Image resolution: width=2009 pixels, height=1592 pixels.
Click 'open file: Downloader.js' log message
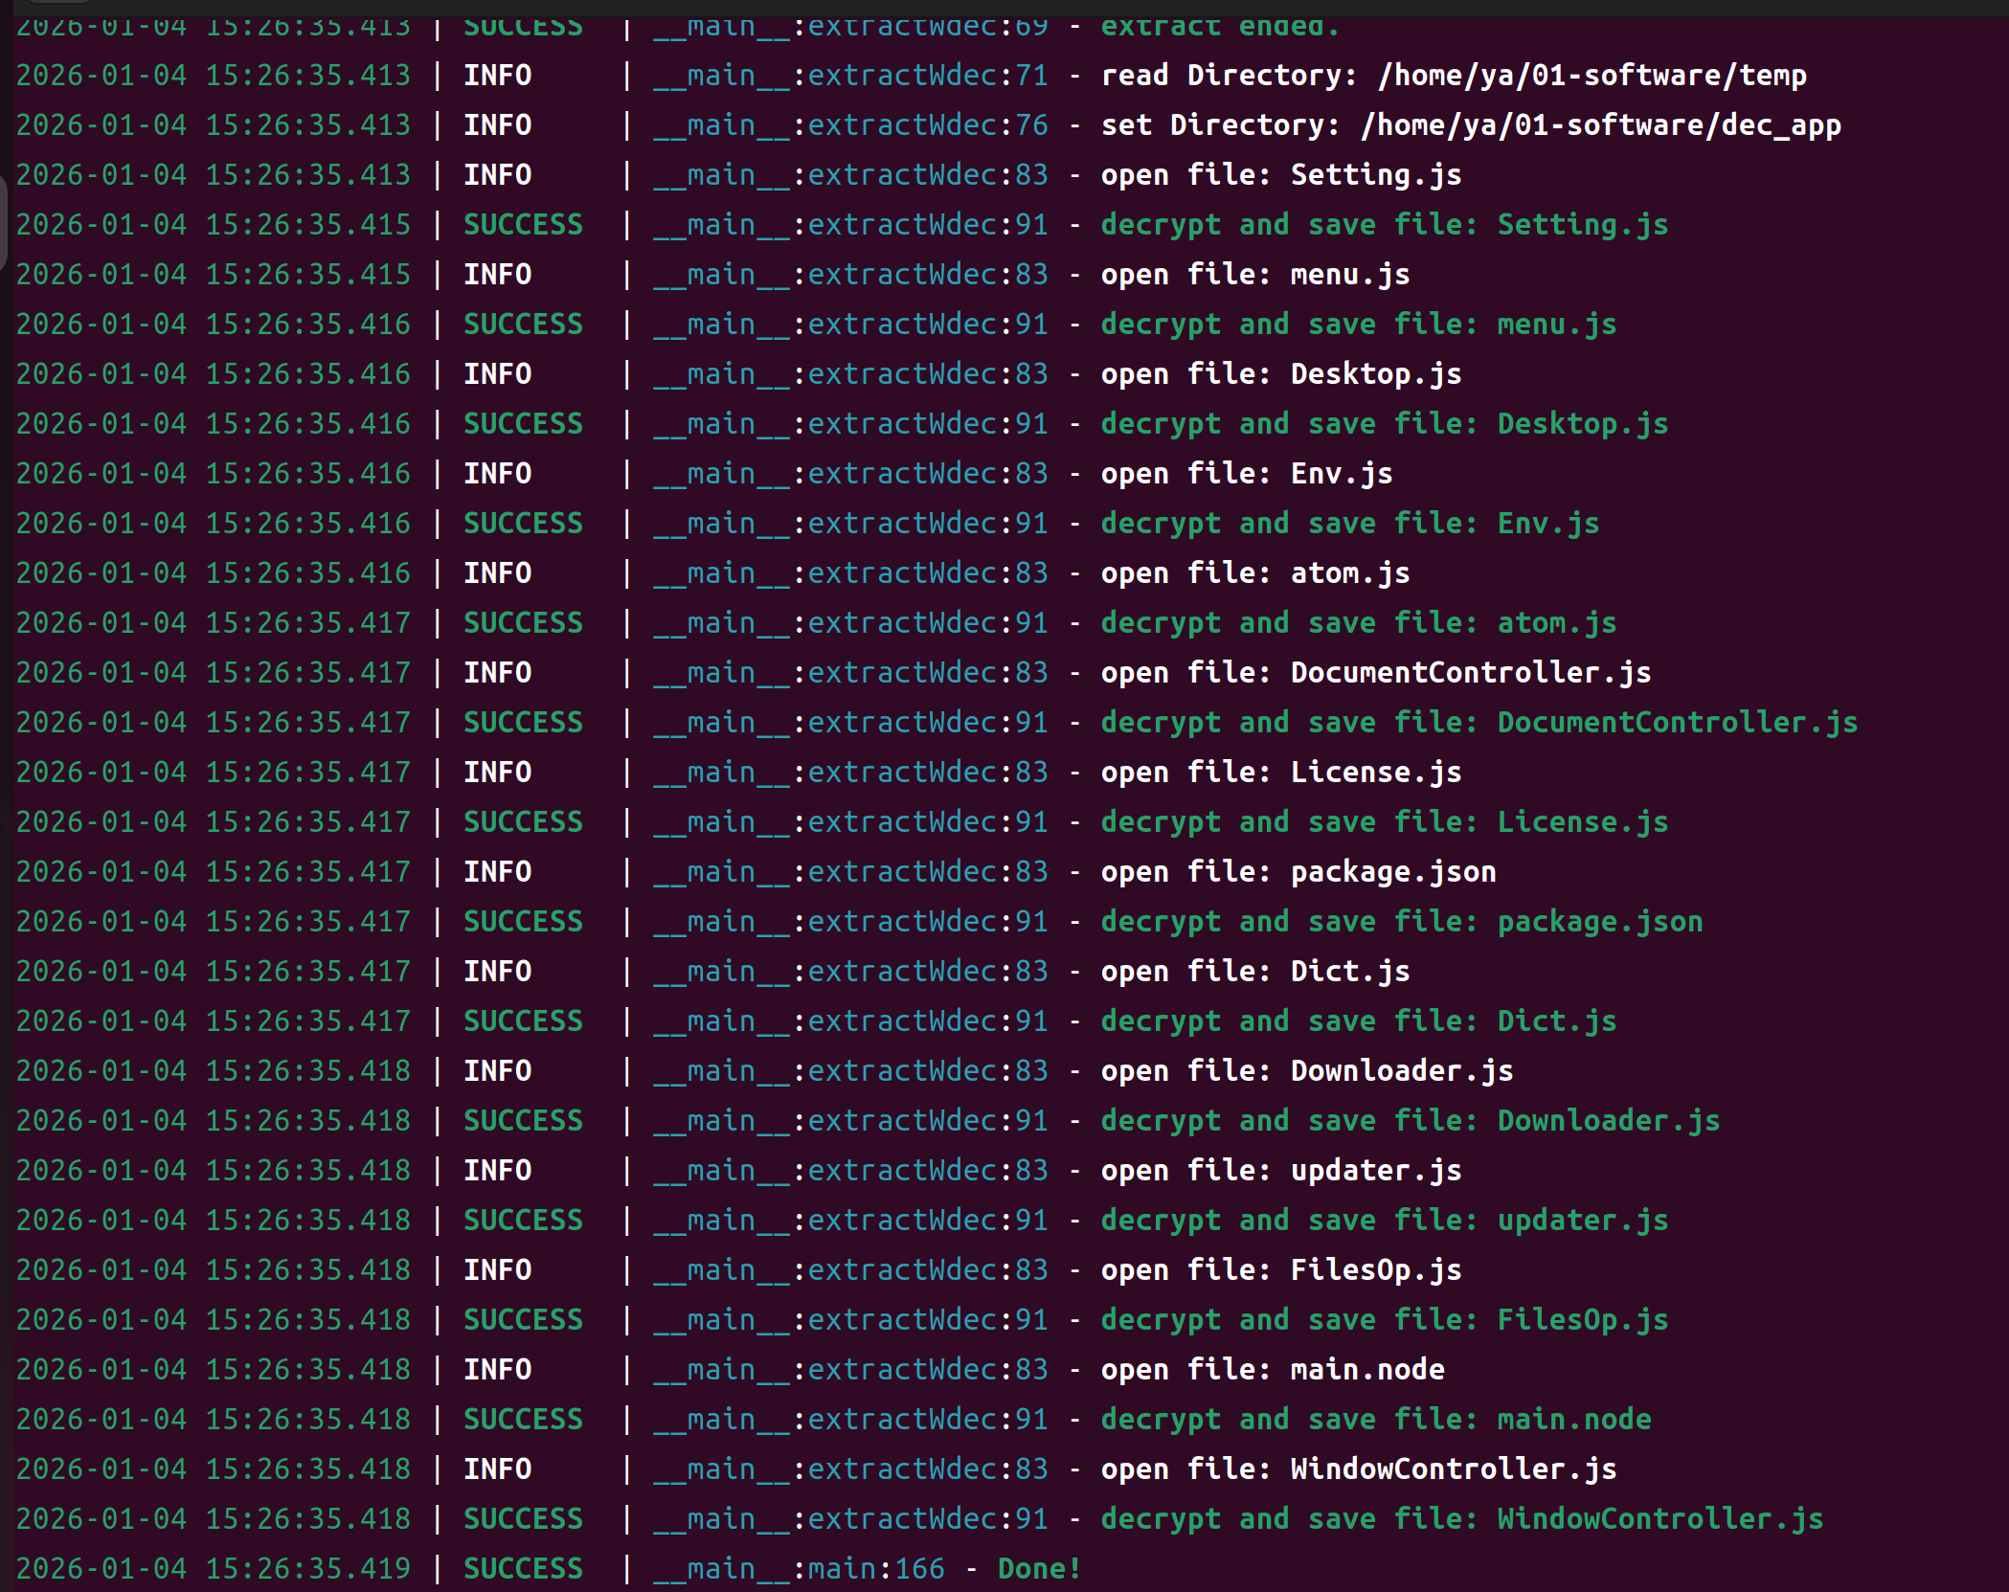(x=1306, y=1071)
